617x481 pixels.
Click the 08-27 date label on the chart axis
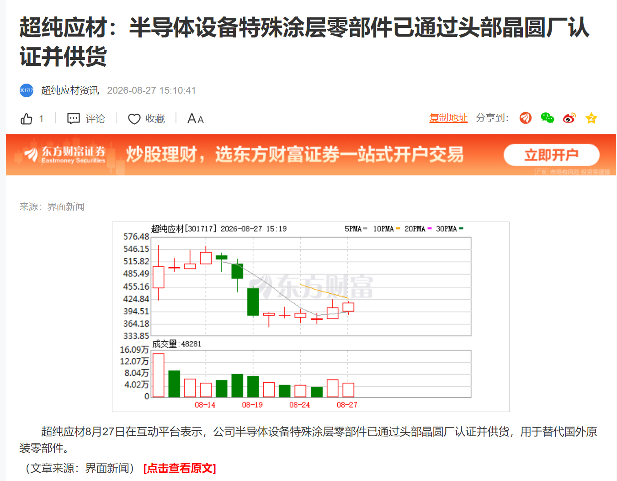(347, 405)
